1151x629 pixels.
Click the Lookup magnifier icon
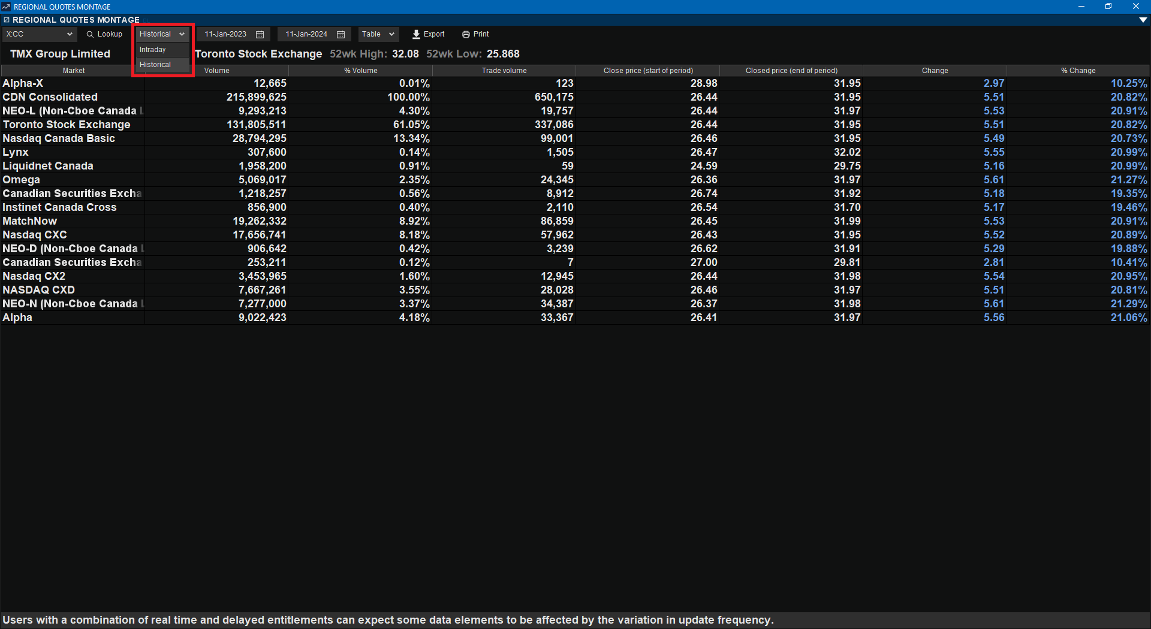(x=90, y=34)
